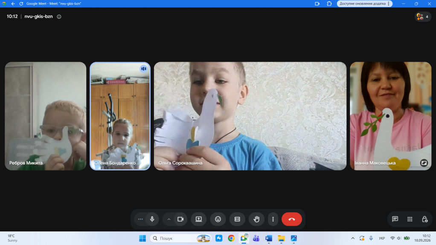The height and width of the screenshot is (245, 436).
Task: Open the extensions puzzle icon in title bar
Action: (329, 3)
